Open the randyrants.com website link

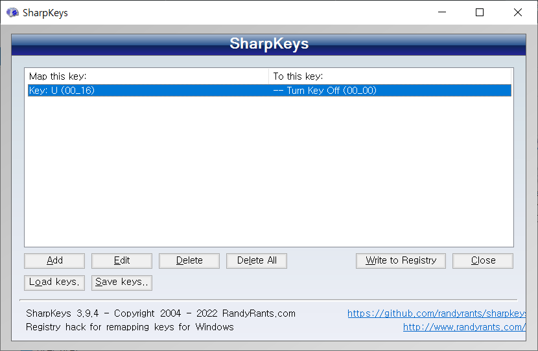464,327
